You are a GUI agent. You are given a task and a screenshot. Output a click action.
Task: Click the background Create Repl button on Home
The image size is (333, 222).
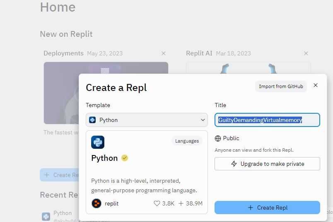(x=59, y=175)
